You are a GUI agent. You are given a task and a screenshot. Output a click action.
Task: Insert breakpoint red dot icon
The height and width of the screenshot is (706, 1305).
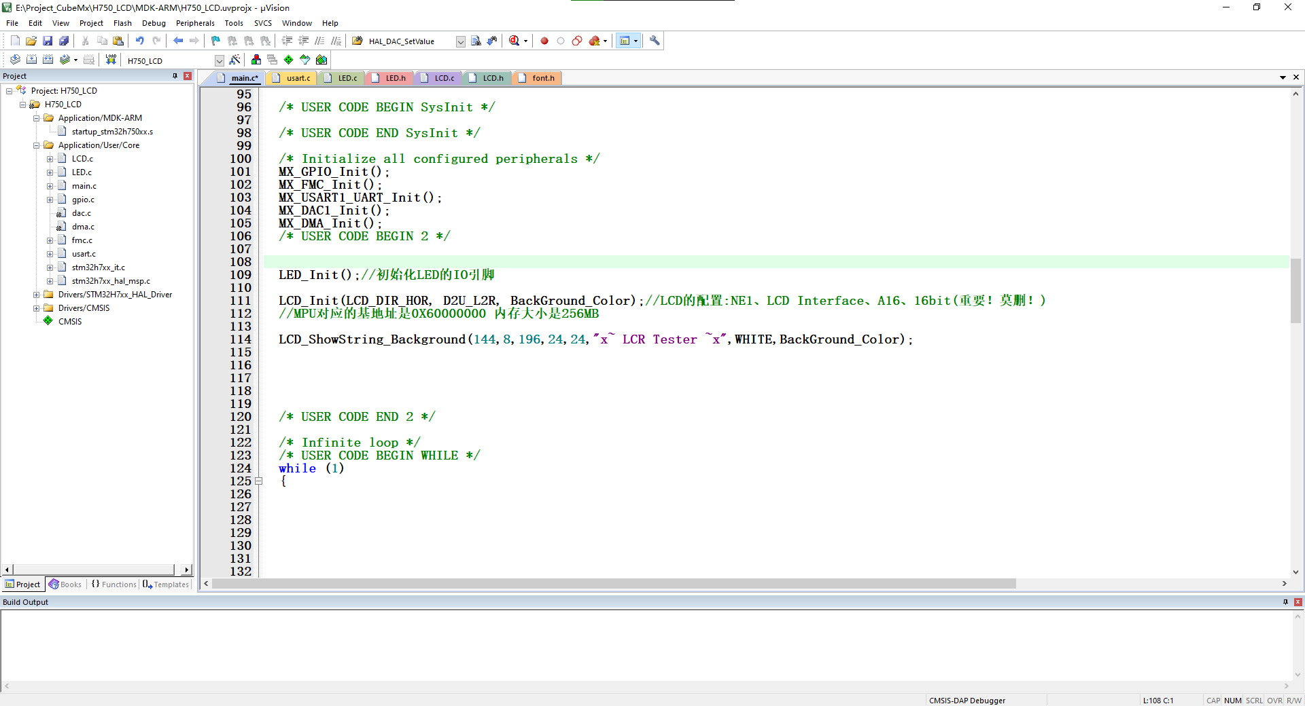pyautogui.click(x=544, y=41)
